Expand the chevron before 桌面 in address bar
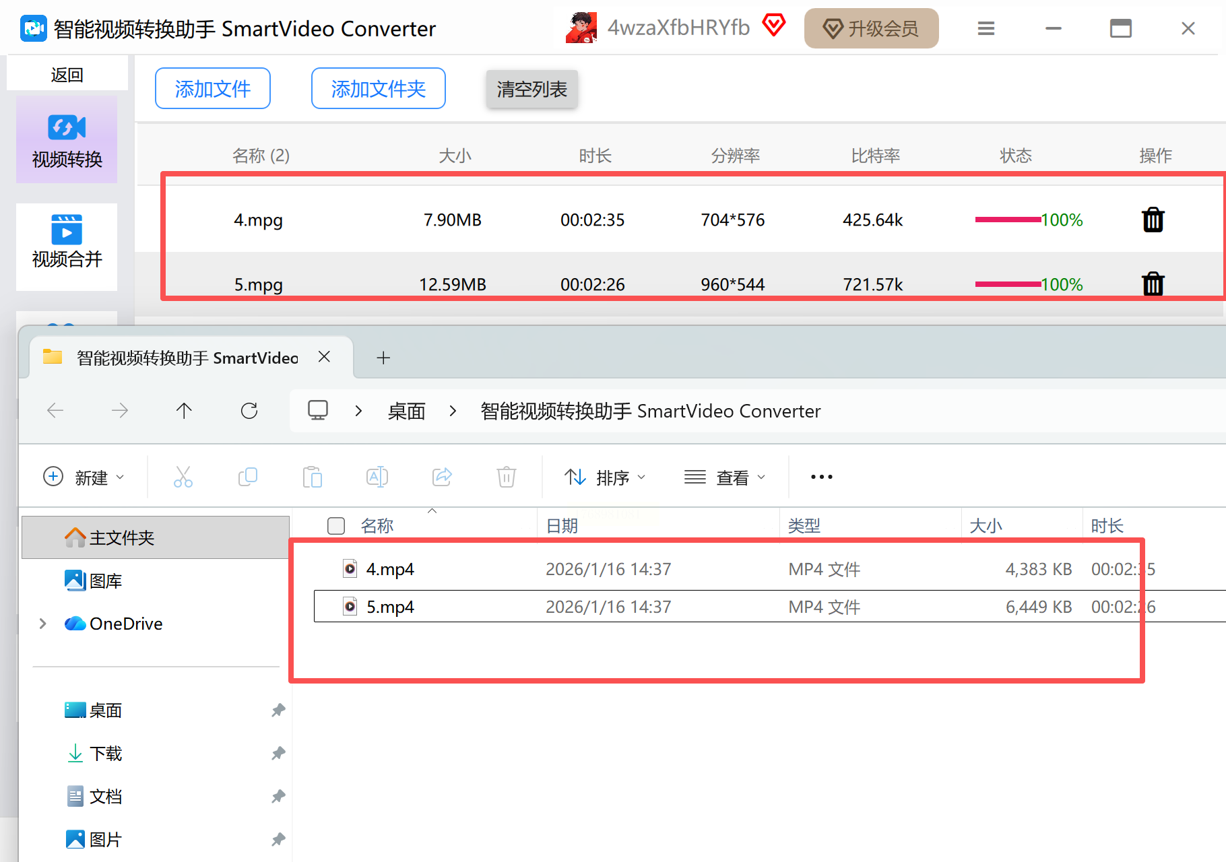Viewport: 1226px width, 862px height. tap(358, 411)
